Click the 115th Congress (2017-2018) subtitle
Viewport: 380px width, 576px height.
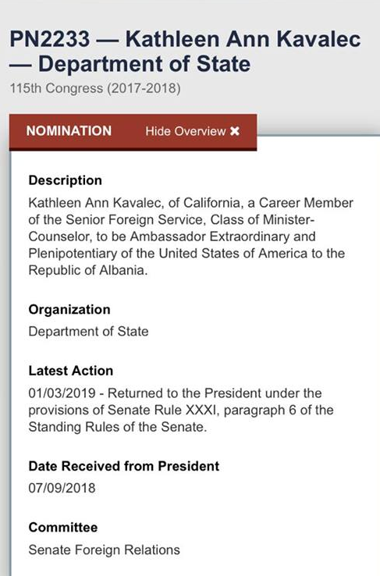pos(95,88)
